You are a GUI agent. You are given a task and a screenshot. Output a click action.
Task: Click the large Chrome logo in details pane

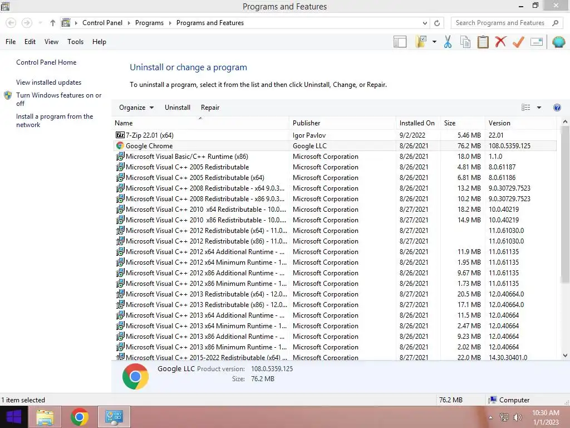click(135, 376)
